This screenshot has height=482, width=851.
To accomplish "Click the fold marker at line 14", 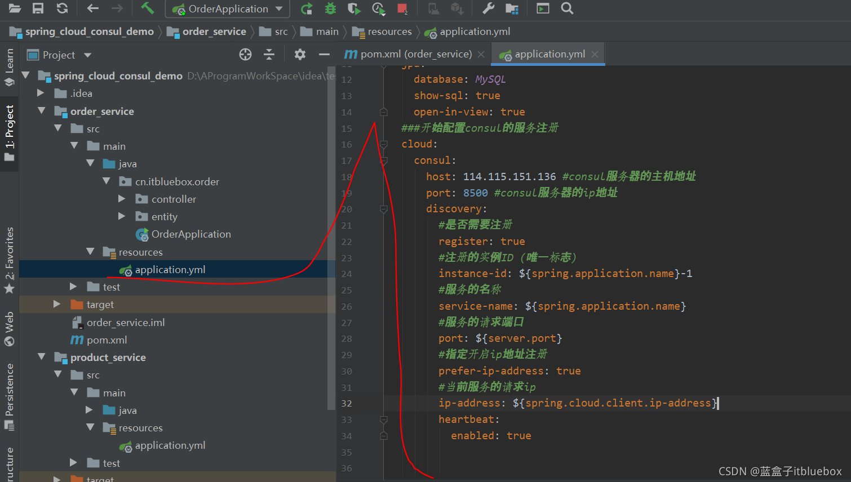I will click(x=384, y=112).
